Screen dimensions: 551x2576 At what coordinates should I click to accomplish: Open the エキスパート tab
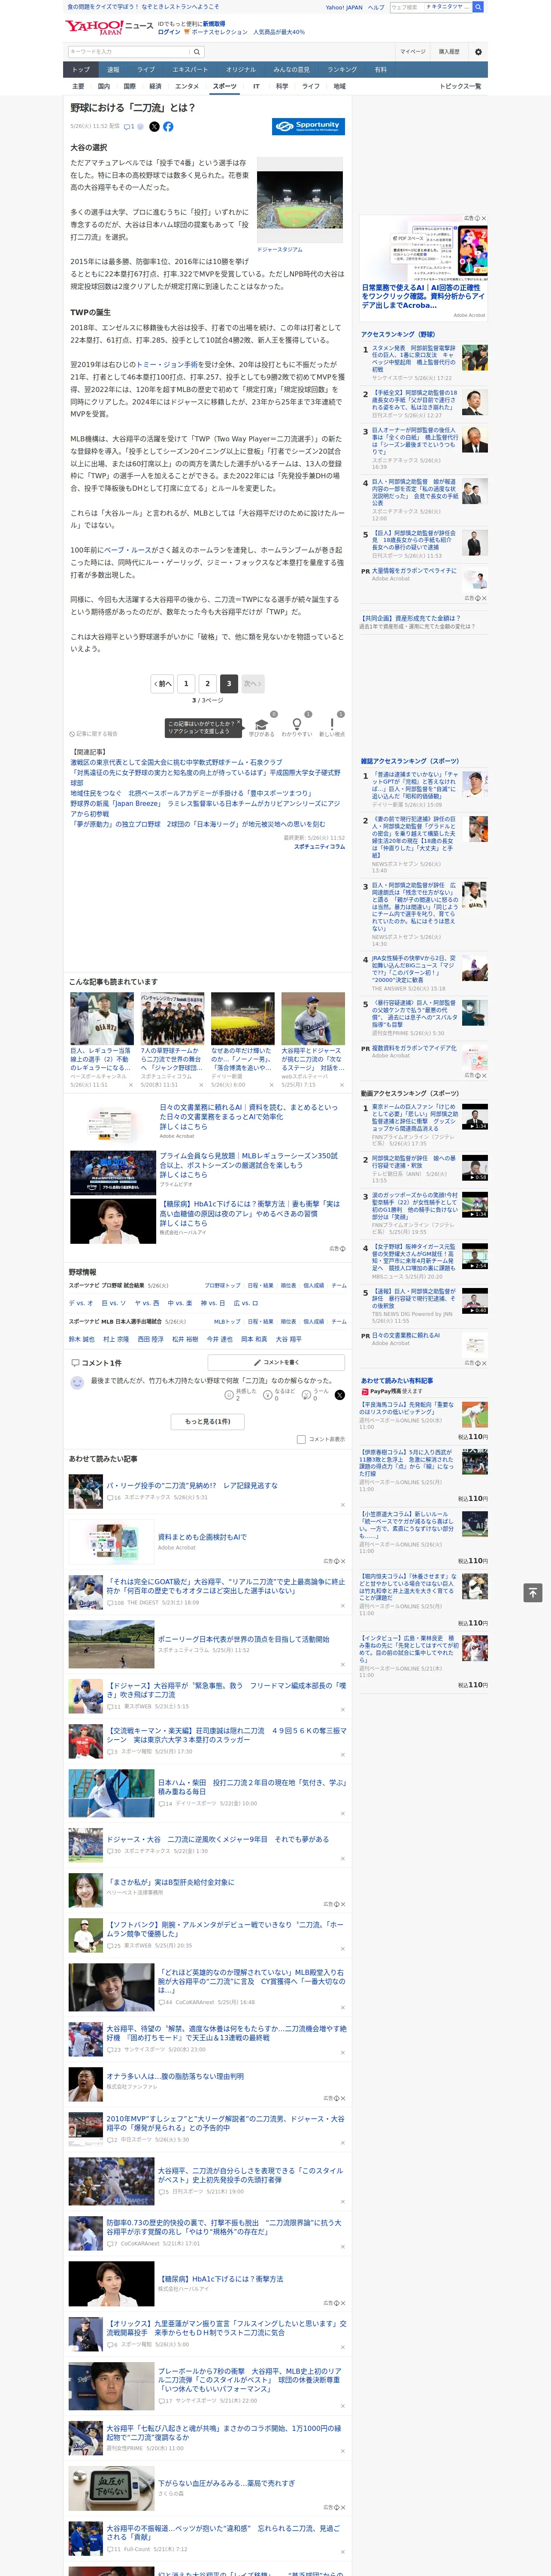[x=190, y=70]
